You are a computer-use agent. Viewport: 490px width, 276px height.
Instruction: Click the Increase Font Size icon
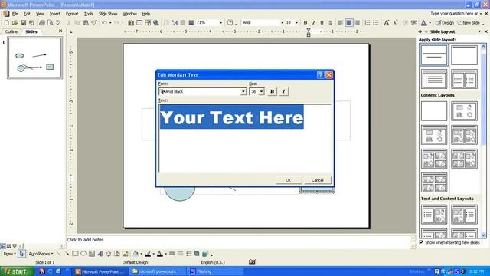(x=387, y=22)
